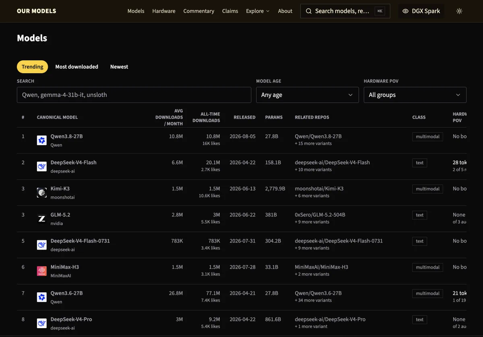The width and height of the screenshot is (483, 337).
Task: Click the '10.6K likes' text
Action: click(x=209, y=196)
